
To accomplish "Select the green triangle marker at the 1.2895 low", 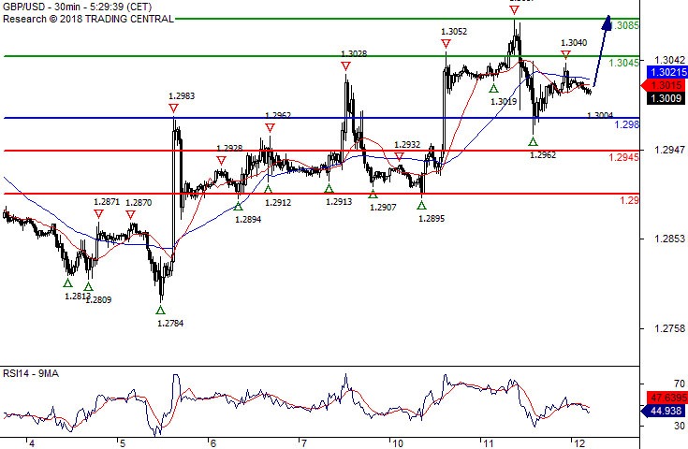I will [421, 205].
